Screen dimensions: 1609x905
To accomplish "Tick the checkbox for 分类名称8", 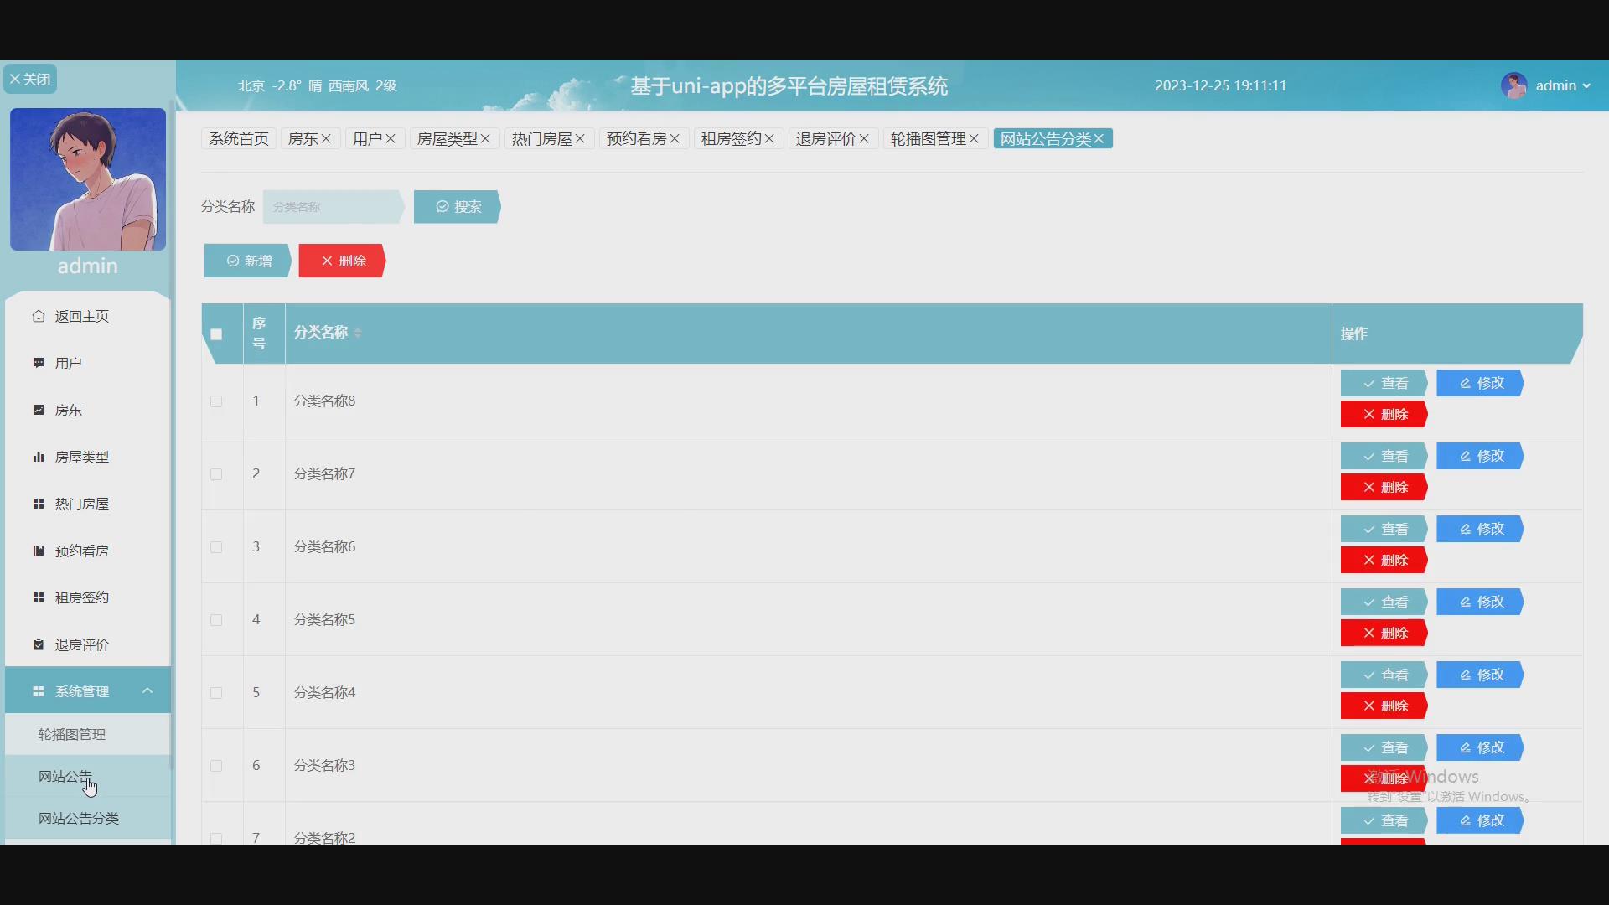I will click(x=215, y=401).
